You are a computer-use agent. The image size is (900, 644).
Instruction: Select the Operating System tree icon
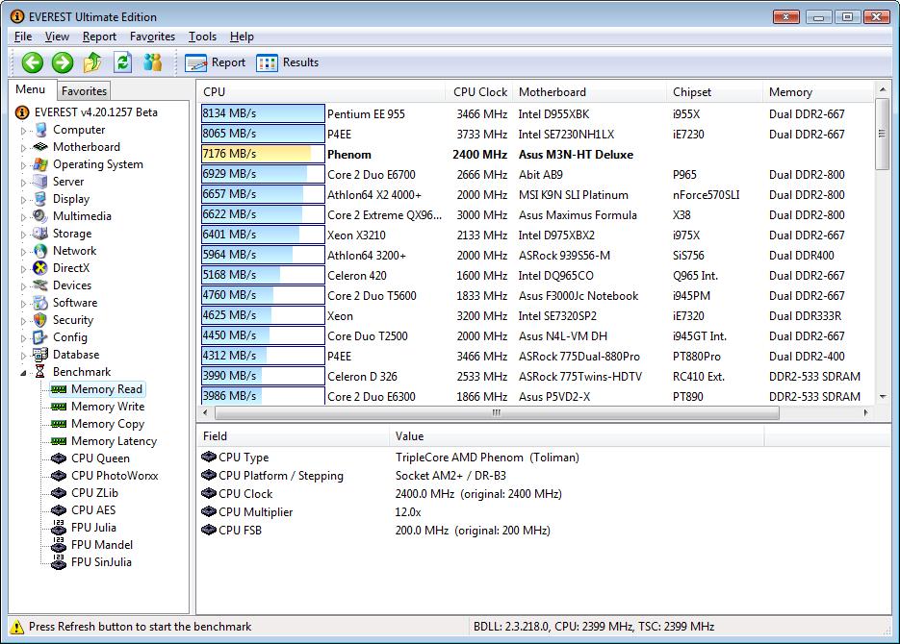coord(40,164)
